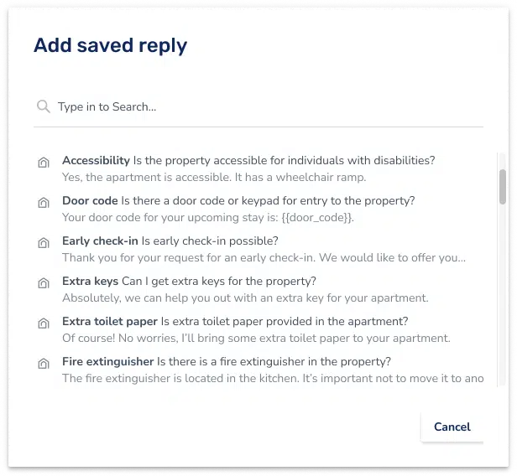Select the Fire extinguisher reply title
The image size is (517, 476).
point(107,361)
